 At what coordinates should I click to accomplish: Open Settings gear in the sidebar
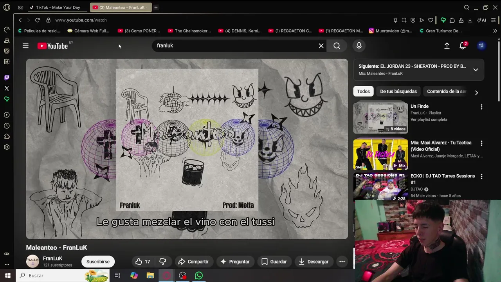[x=7, y=147]
